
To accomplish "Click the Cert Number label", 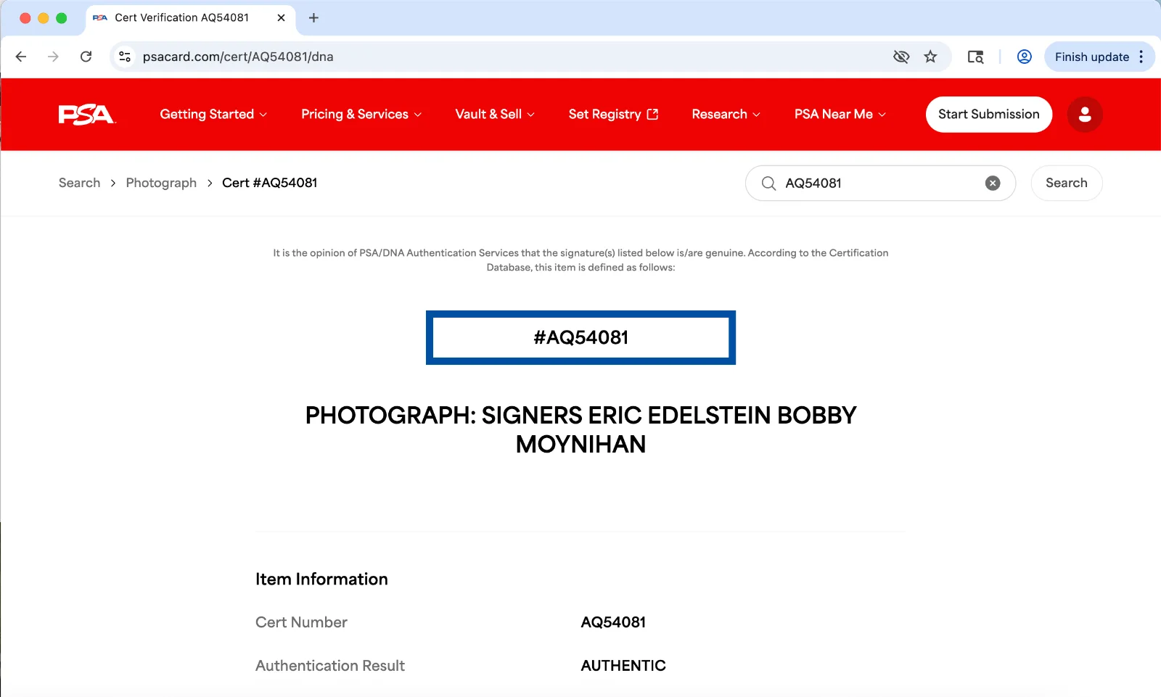I will coord(301,622).
